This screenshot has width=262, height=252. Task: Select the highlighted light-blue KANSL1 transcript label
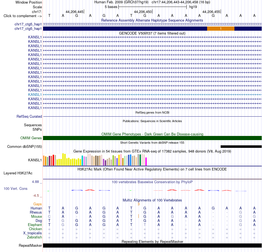(x=35, y=95)
